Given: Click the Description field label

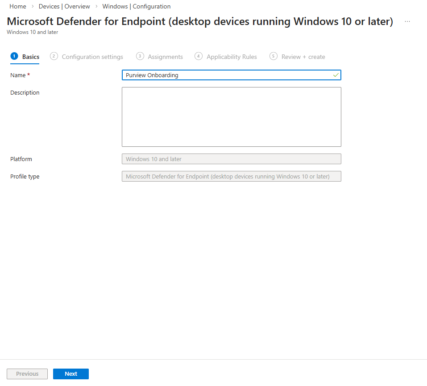Looking at the screenshot, I should (x=25, y=93).
